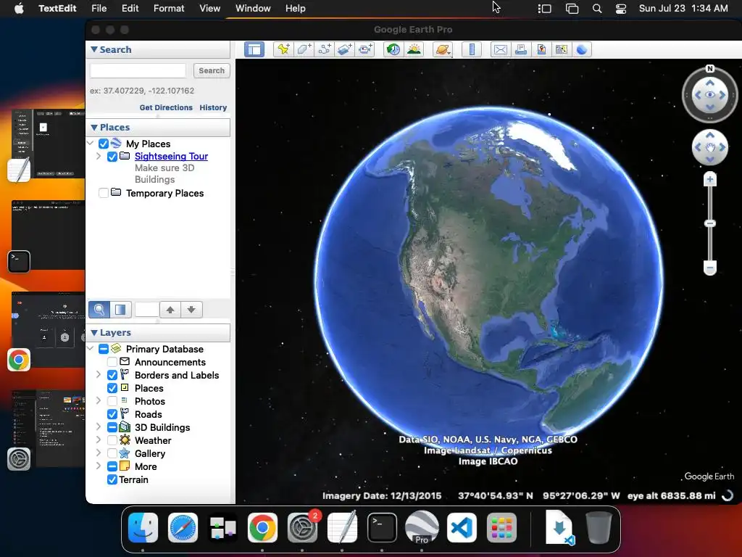Enable the Weather layer checkbox
Screen dimensions: 742x557
[x=112, y=440]
